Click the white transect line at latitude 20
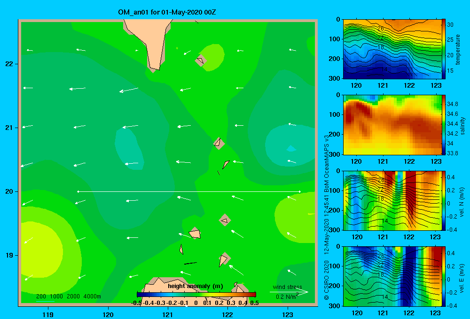 tap(189, 191)
